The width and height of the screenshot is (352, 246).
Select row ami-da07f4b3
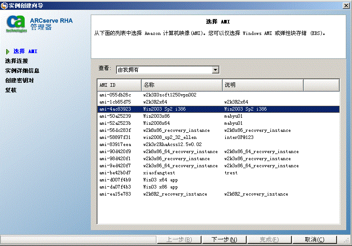(218, 187)
